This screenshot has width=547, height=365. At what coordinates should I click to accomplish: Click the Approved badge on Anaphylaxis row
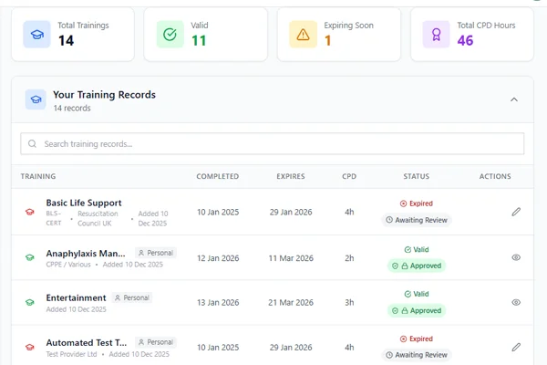[417, 266]
